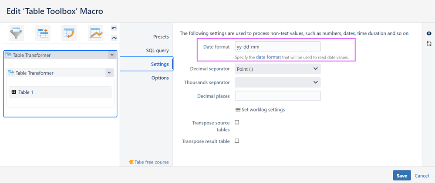
Task: Click the Save button
Action: (401, 176)
